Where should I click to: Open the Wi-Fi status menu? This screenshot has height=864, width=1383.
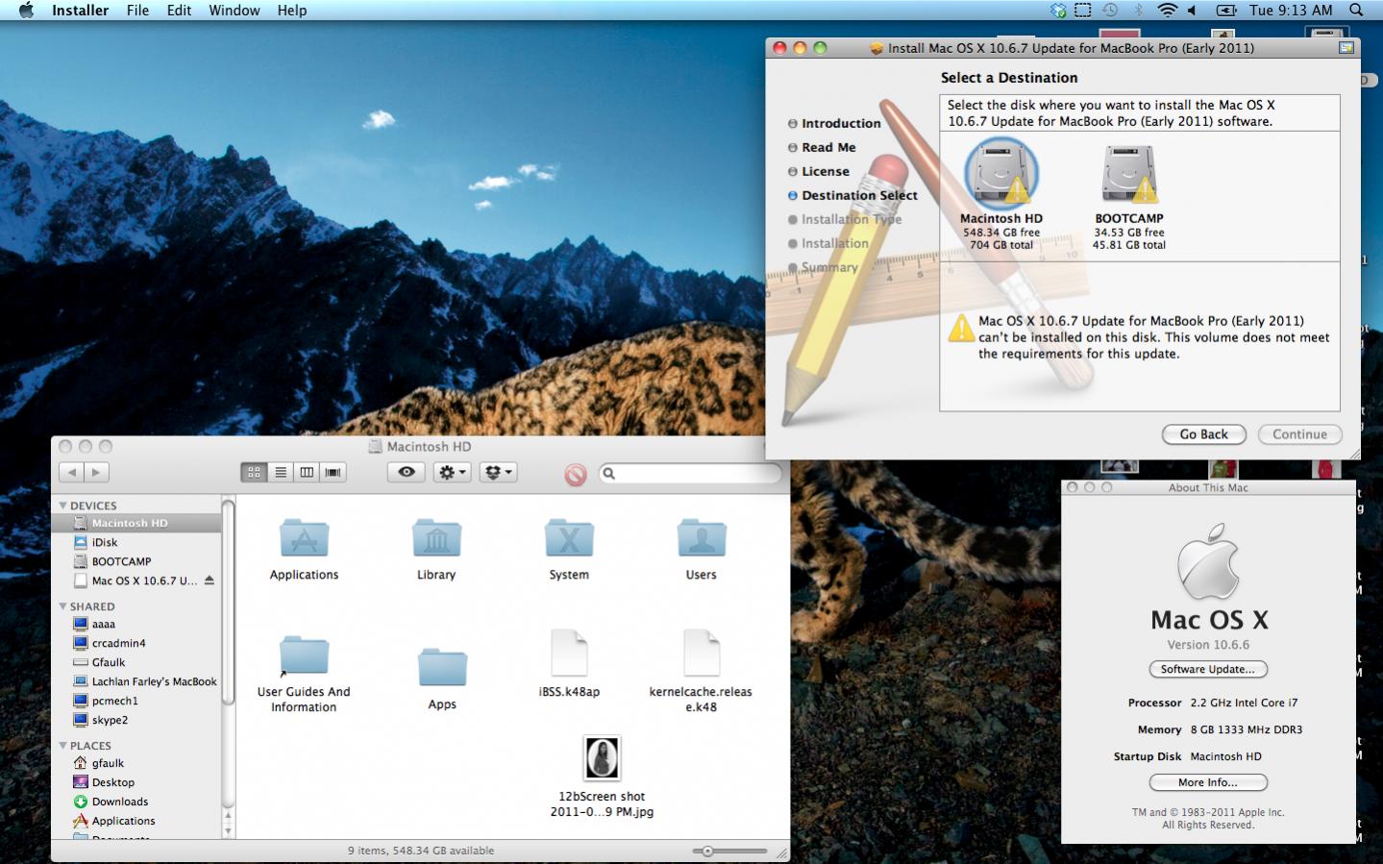(x=1167, y=11)
